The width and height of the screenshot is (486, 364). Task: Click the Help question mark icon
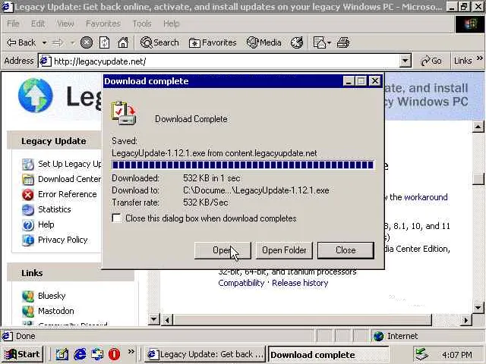click(x=28, y=224)
